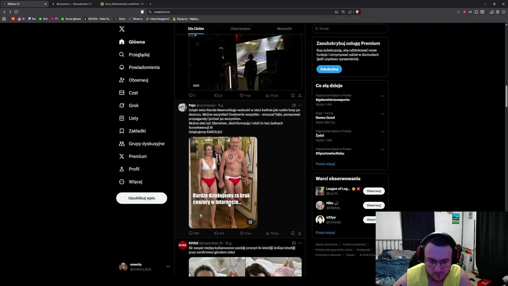Click the Listy sidebar icon
This screenshot has width=508, height=286.
click(122, 118)
